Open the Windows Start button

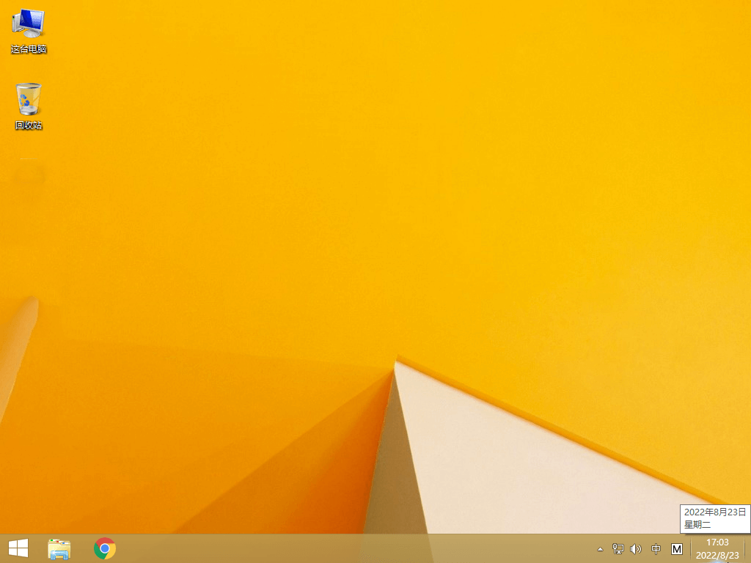18,548
